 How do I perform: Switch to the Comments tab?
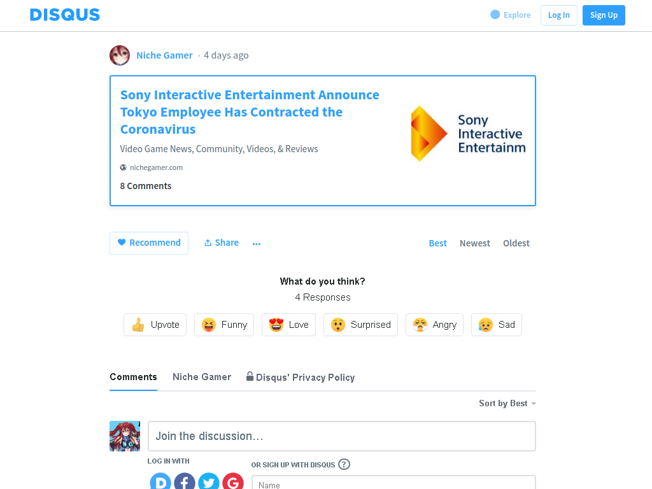click(134, 377)
